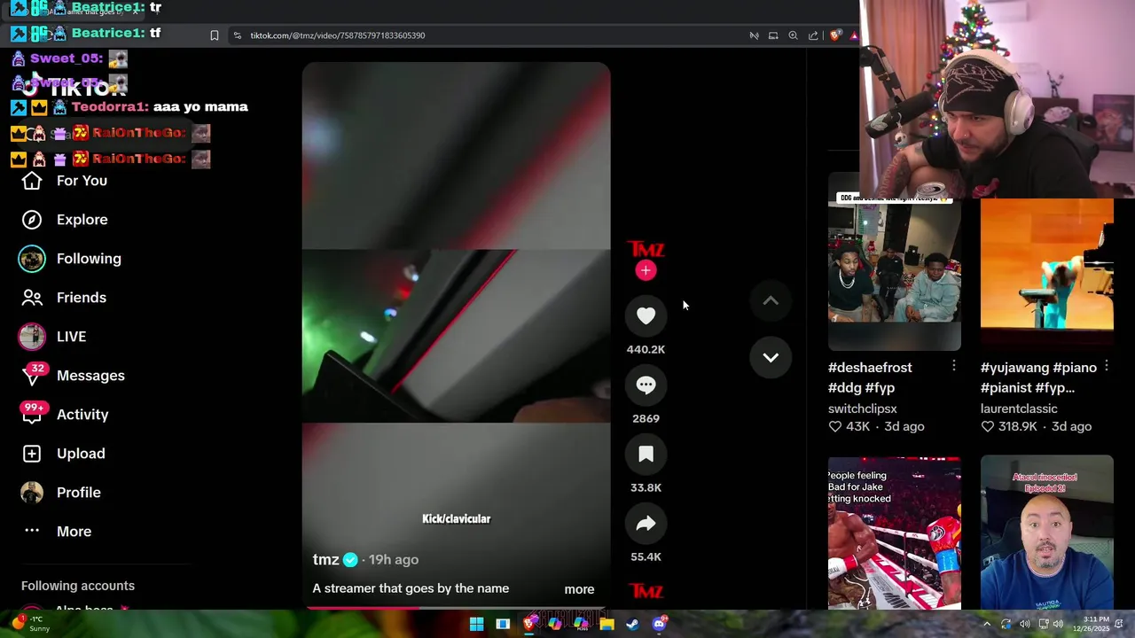1135x638 pixels.
Task: Open Steam from the taskbar
Action: [632, 624]
